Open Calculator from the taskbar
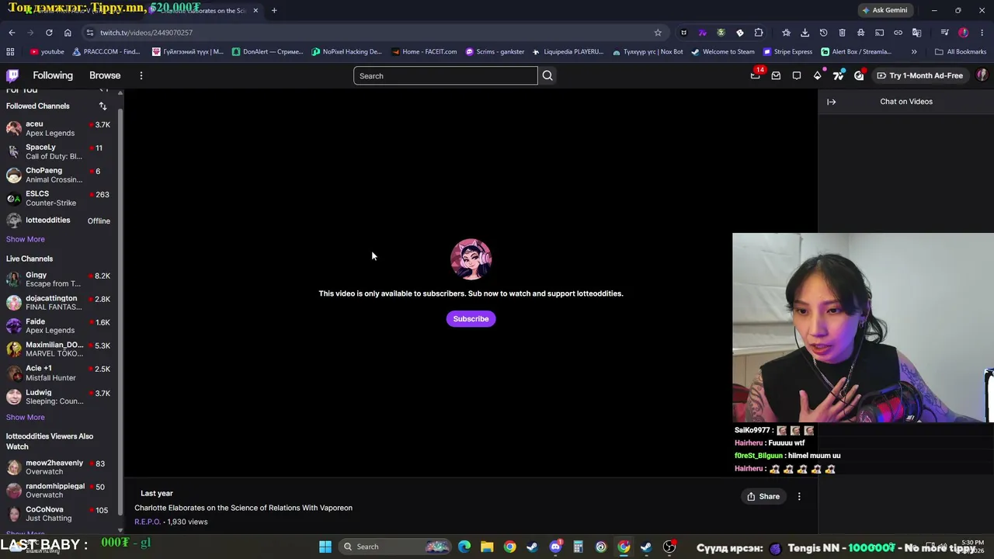Screen dimensions: 994x559 coord(578,547)
